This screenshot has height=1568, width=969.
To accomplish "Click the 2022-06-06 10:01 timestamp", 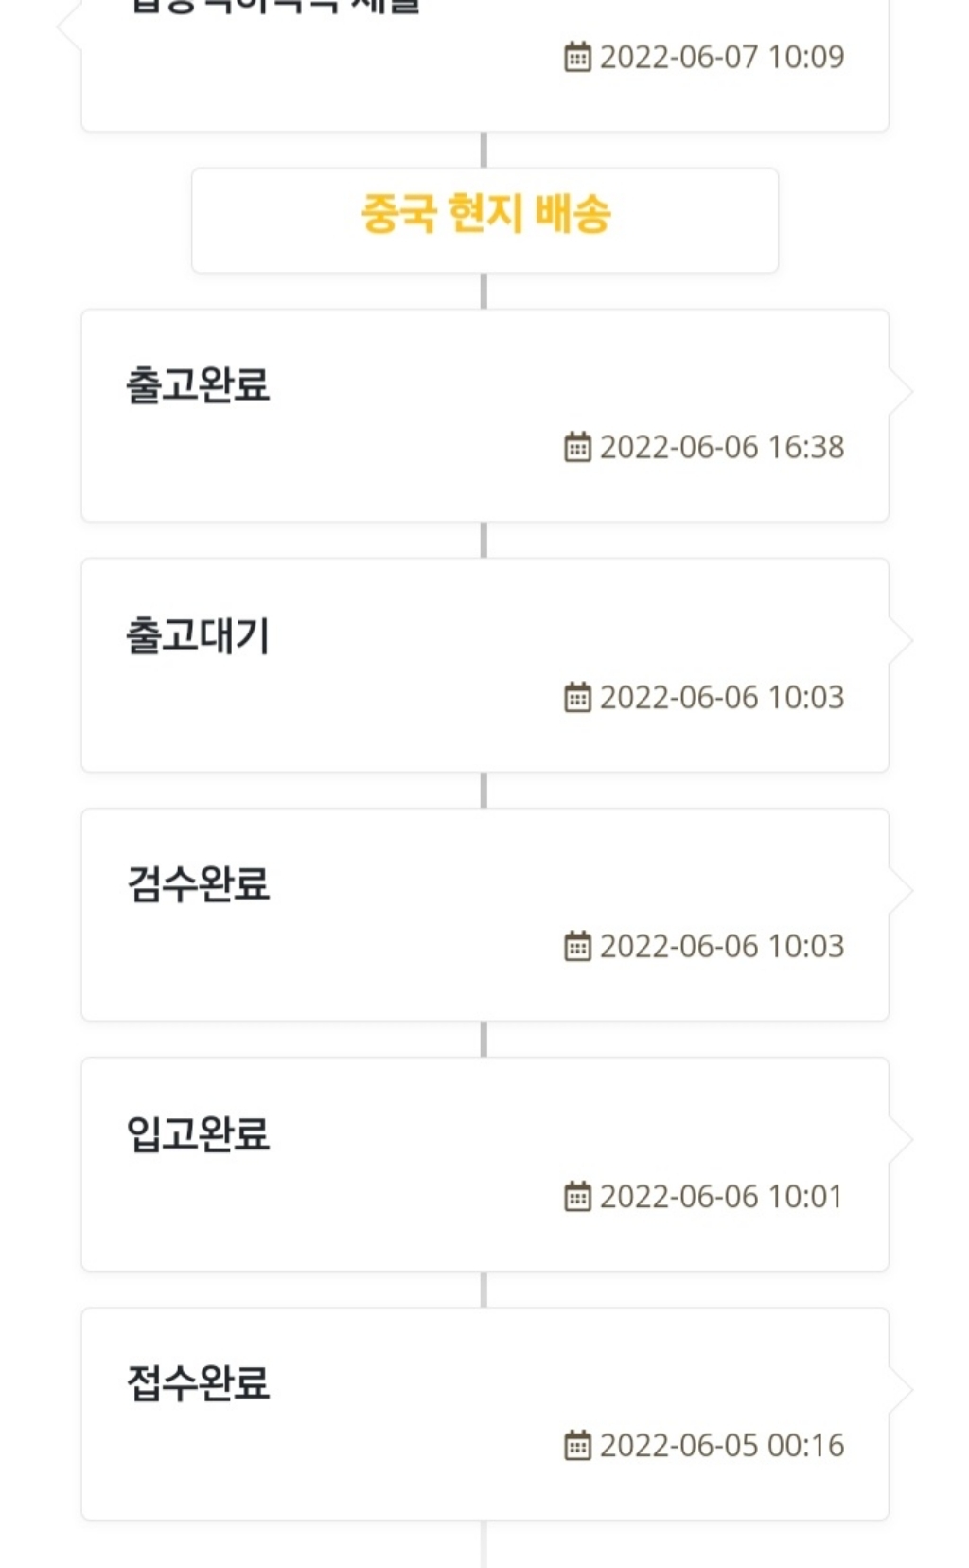I will 721,1196.
